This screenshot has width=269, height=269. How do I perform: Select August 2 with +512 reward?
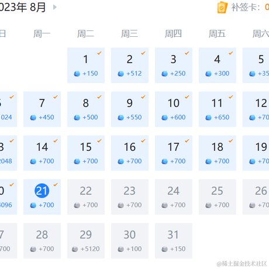130,65
